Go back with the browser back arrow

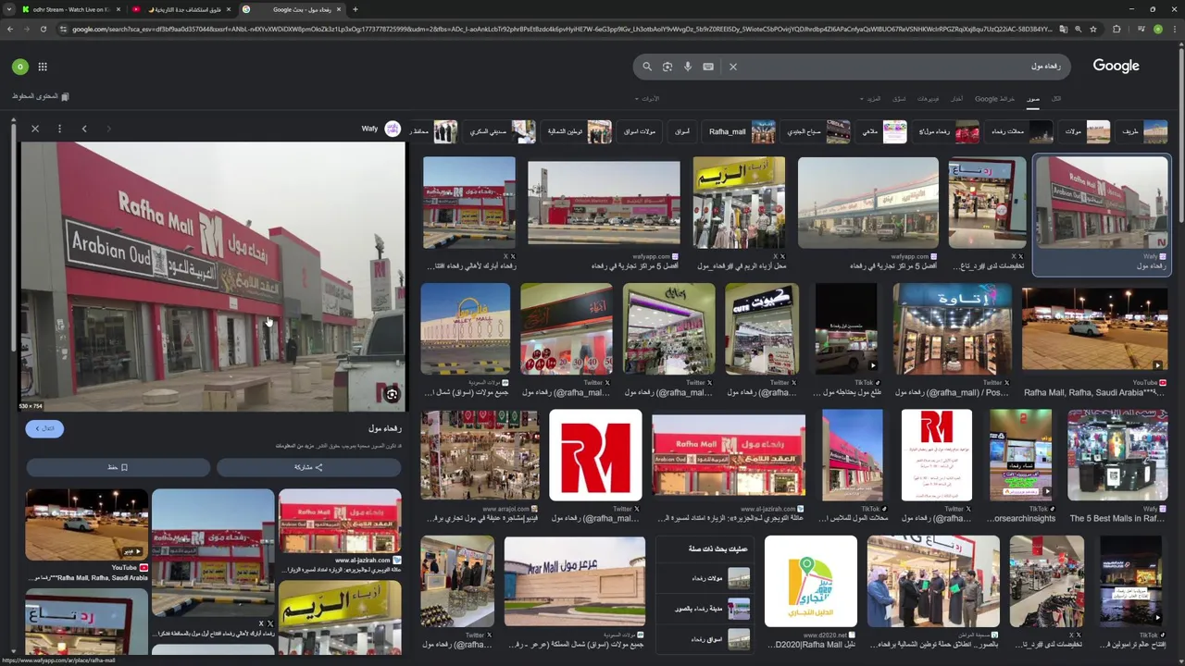tap(9, 29)
